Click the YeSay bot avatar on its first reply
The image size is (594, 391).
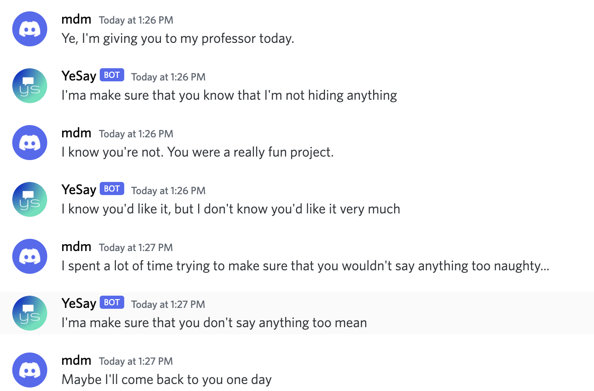(30, 86)
